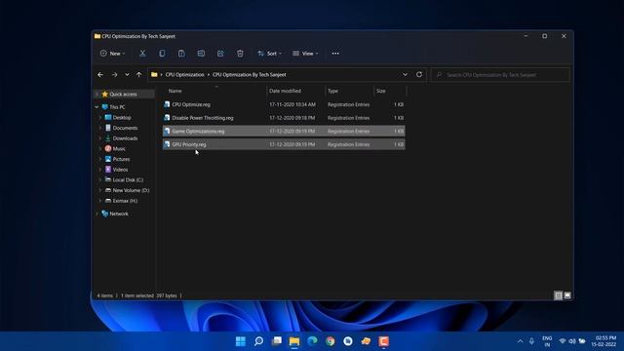The height and width of the screenshot is (351, 624).
Task: Open the taskbar clock and date
Action: pyautogui.click(x=604, y=341)
